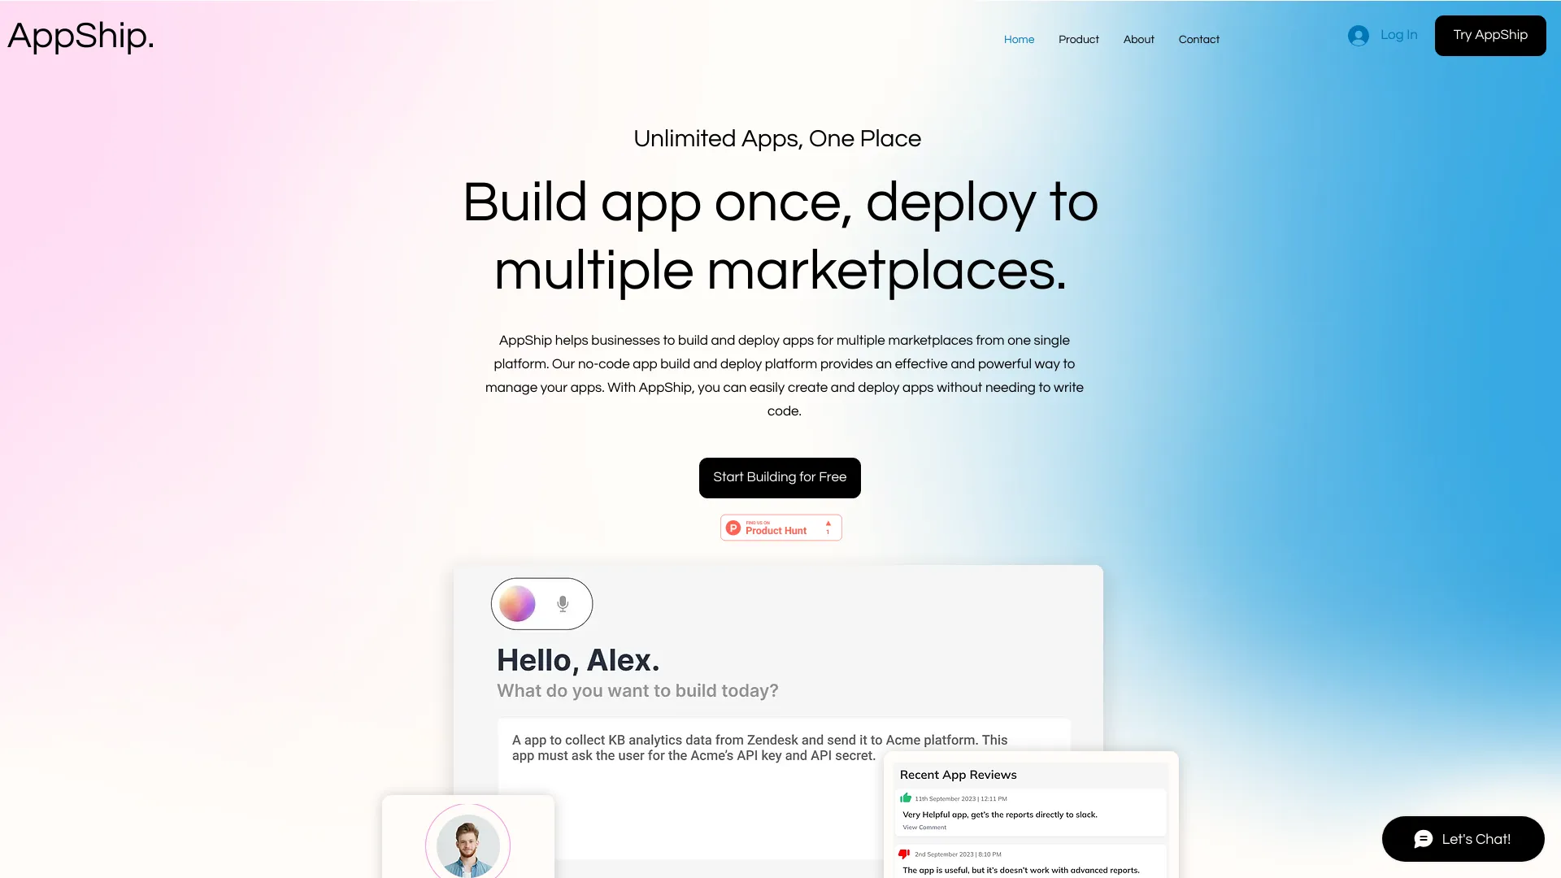The height and width of the screenshot is (878, 1561).
Task: Click Try AppShip call-to-action
Action: tap(1490, 34)
